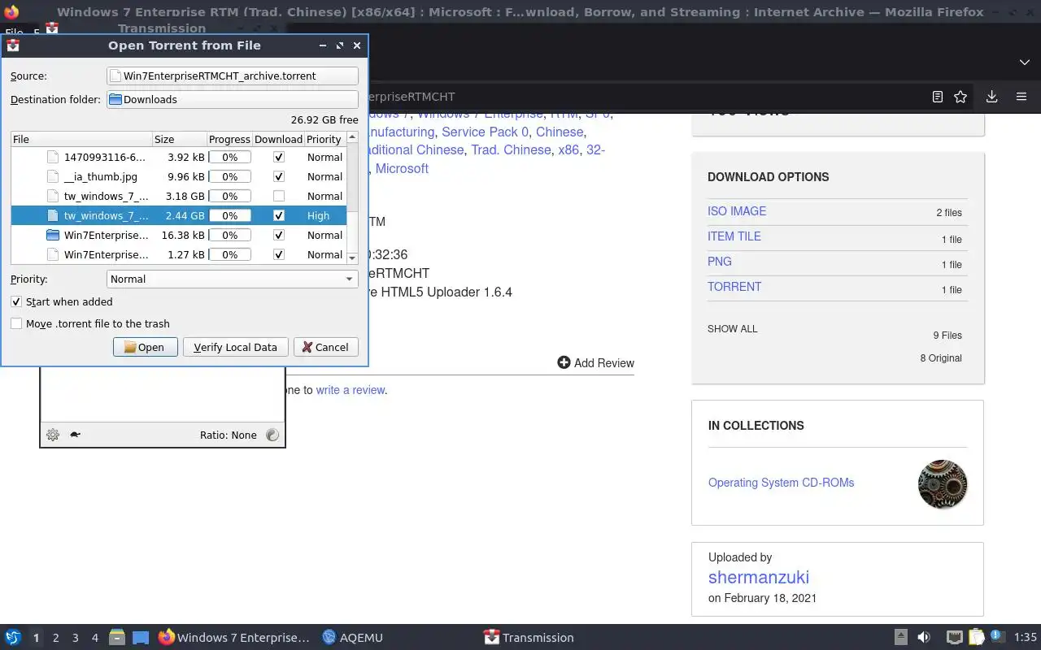
Task: Visit uploader shermanzuki's profile link
Action: coord(759,578)
